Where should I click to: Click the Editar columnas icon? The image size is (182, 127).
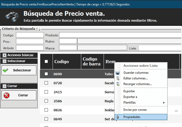118,78
